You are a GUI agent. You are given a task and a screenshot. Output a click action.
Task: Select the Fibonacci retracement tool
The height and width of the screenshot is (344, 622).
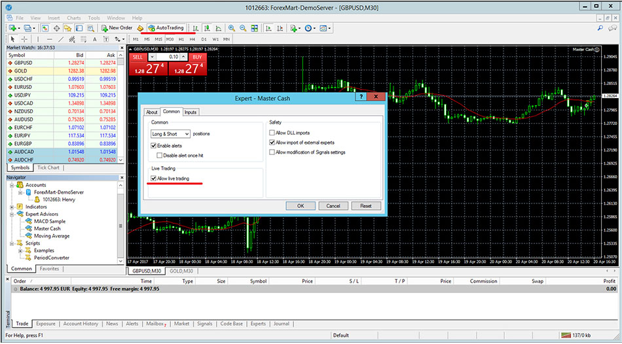[83, 39]
